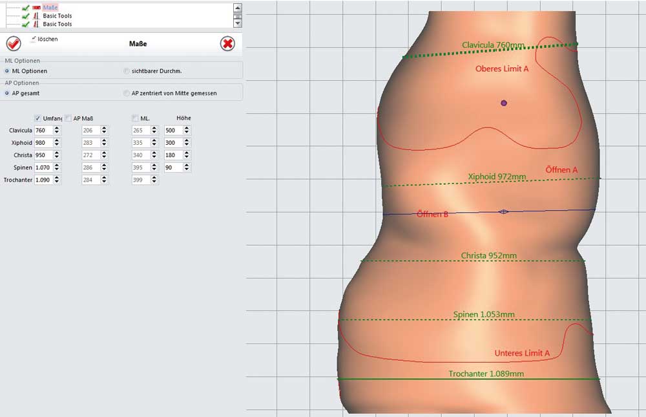This screenshot has height=417, width=646.
Task: Click the Spinen Umfang value field
Action: click(x=43, y=167)
